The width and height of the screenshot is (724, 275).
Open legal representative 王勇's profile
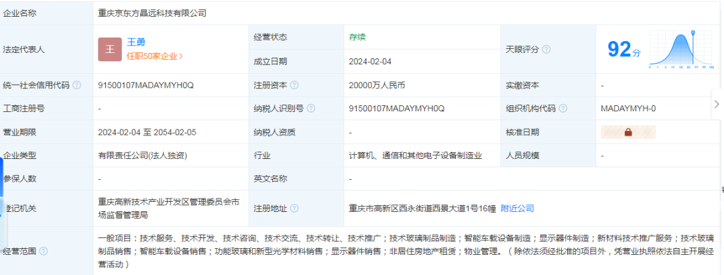click(x=136, y=42)
